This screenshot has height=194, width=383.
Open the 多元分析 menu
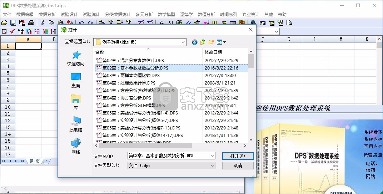144,14
